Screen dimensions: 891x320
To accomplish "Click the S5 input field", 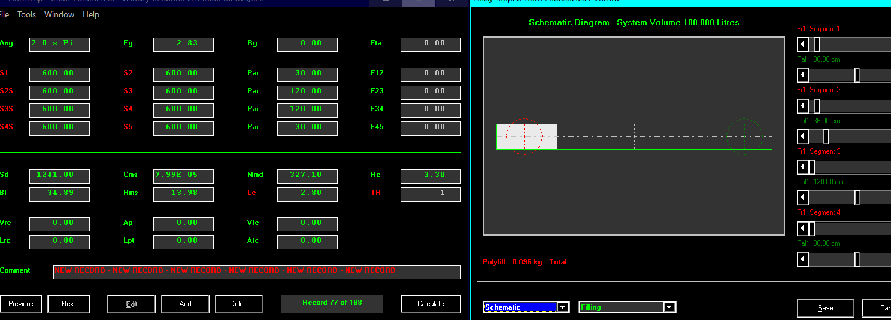I will pyautogui.click(x=183, y=128).
